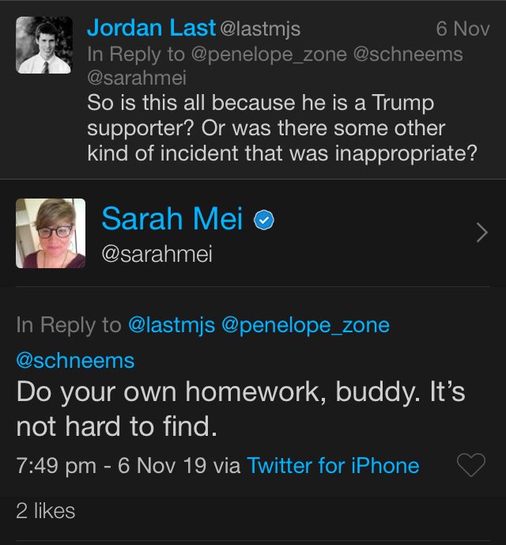
Task: Click the verified badge beside Sarah Mei
Action: (264, 221)
